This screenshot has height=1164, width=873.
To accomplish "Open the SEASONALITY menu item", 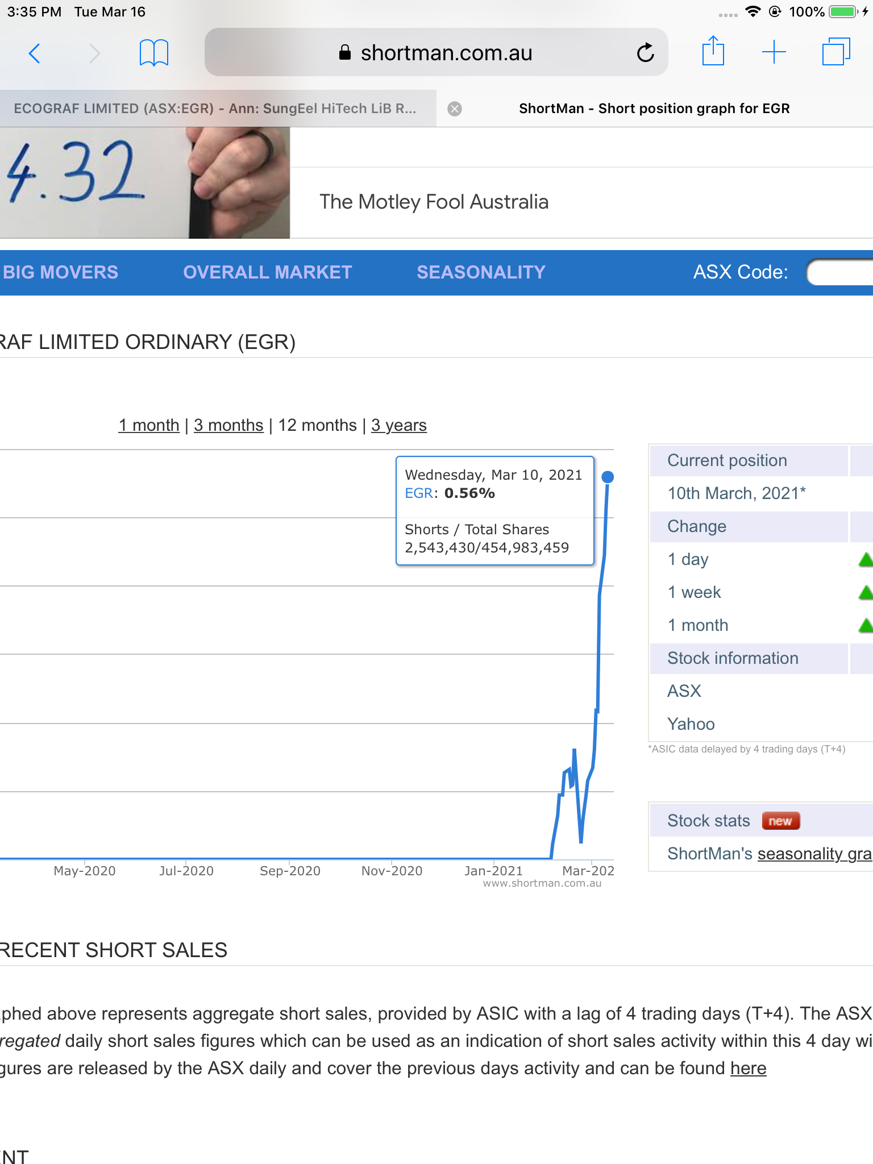I will point(481,272).
